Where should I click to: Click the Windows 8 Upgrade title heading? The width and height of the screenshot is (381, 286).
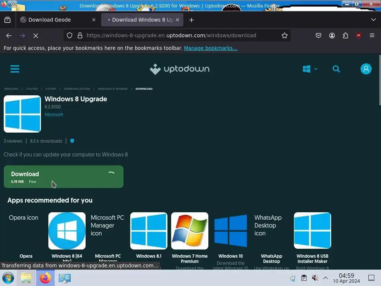76,99
